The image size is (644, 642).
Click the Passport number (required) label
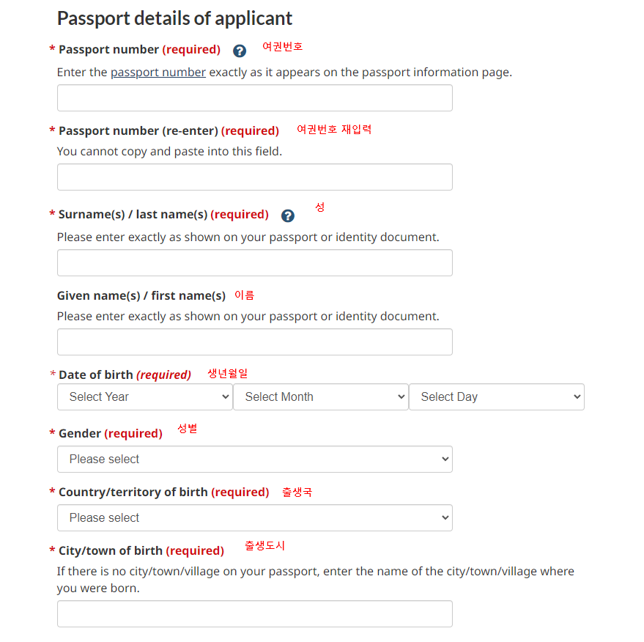coord(139,49)
